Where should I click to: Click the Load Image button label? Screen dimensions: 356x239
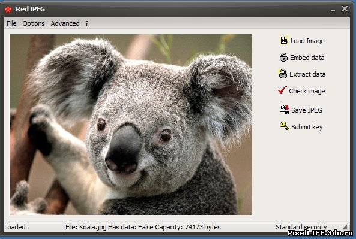(x=307, y=41)
